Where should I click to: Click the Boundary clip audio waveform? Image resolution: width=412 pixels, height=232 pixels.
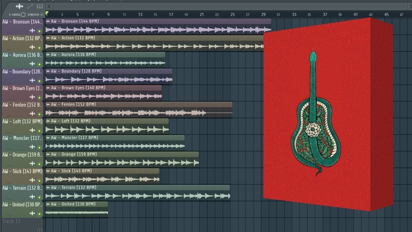(x=109, y=79)
